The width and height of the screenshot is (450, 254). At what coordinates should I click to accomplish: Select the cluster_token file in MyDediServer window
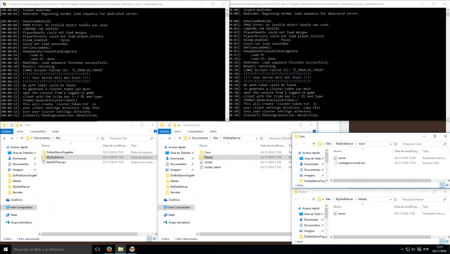click(x=212, y=167)
